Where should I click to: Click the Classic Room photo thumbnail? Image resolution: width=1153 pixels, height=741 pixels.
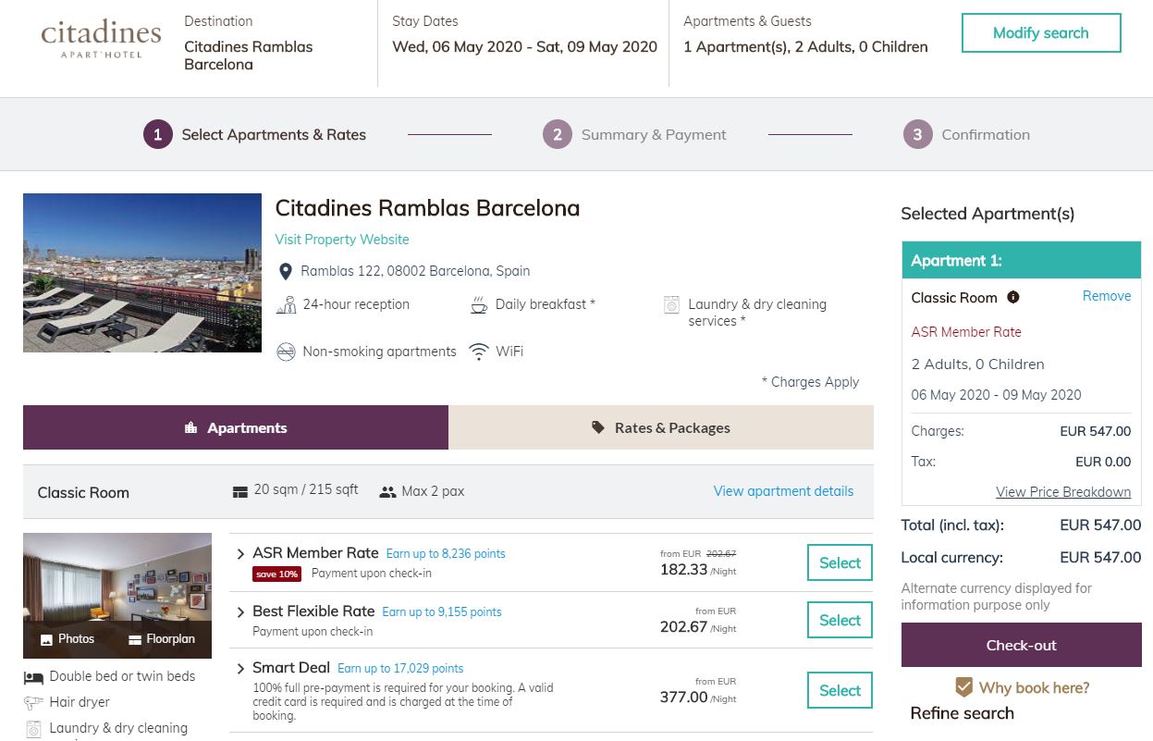point(117,596)
